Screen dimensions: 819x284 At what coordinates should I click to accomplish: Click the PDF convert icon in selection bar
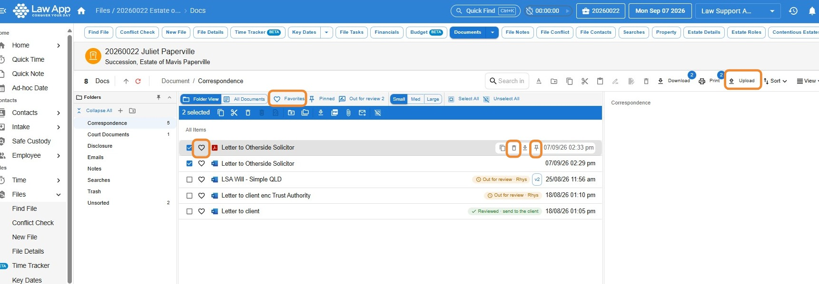(x=335, y=113)
